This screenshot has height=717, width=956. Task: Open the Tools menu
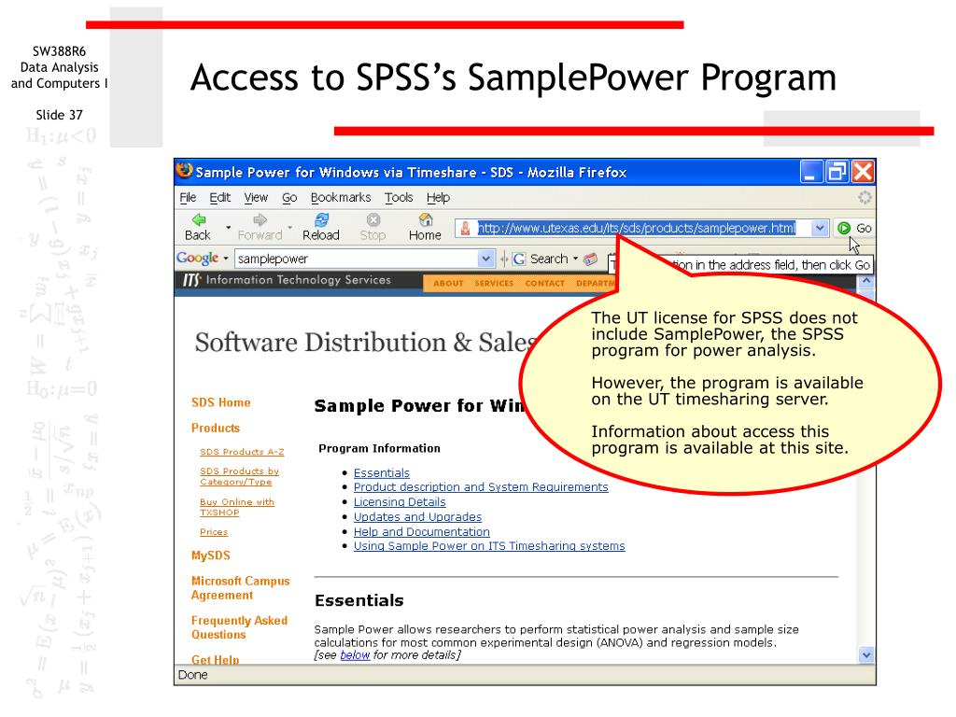click(399, 198)
